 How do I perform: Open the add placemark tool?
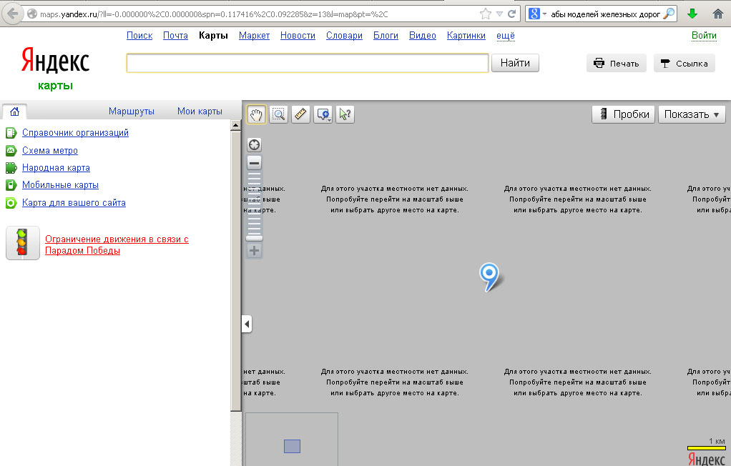point(323,114)
